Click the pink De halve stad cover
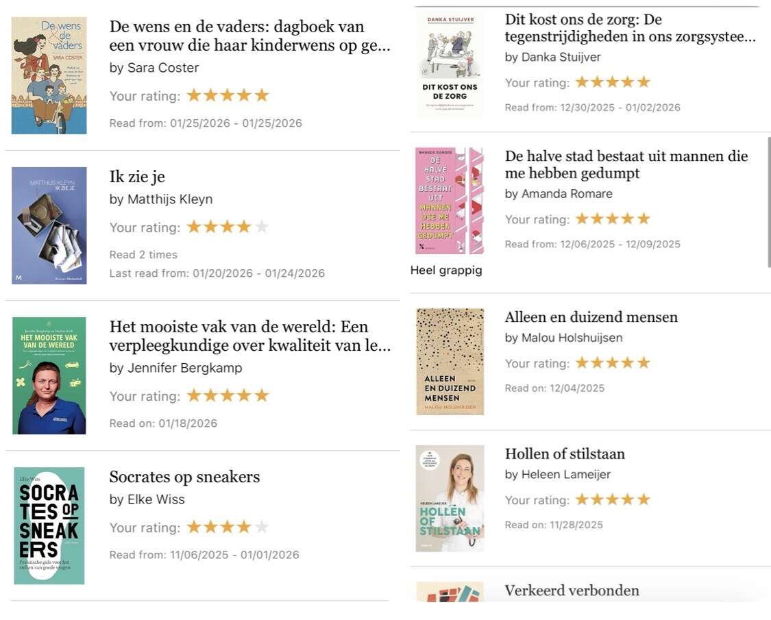The height and width of the screenshot is (620, 771). [x=450, y=201]
